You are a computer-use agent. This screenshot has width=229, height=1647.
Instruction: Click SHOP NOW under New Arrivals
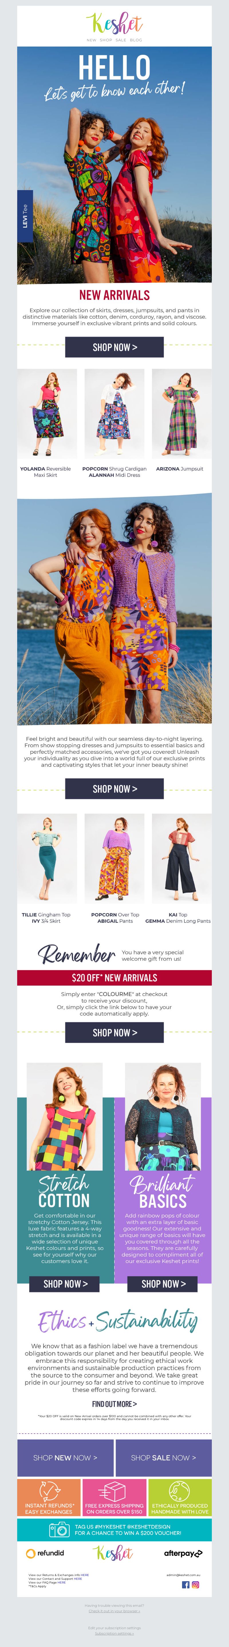pyautogui.click(x=115, y=347)
